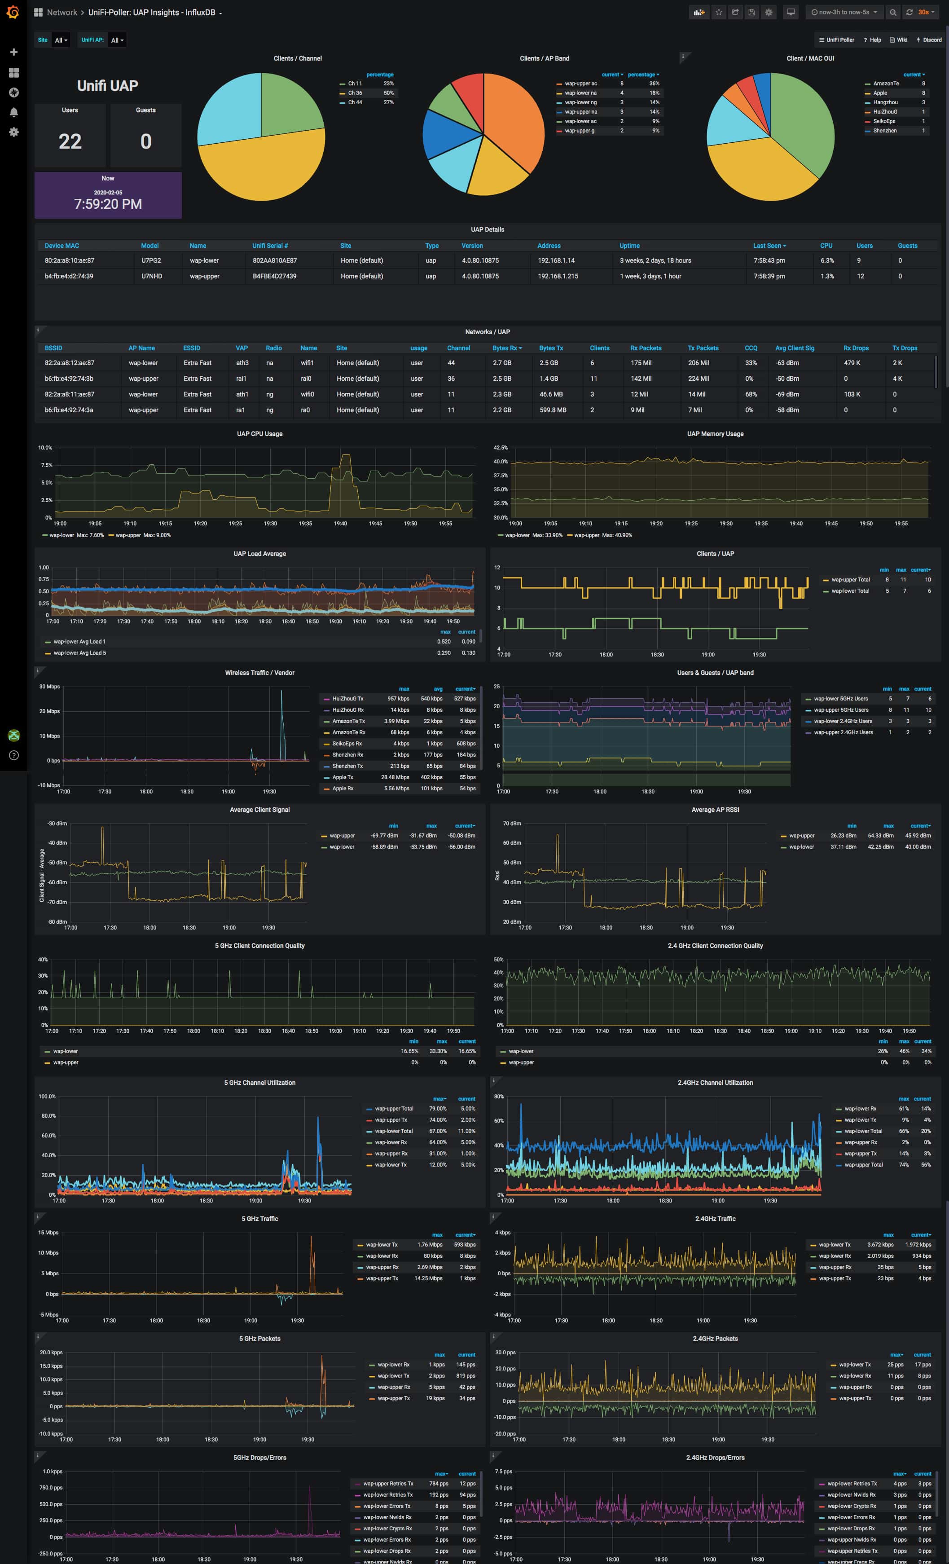The height and width of the screenshot is (1564, 949).
Task: Open the UniFi Poller links menu
Action: point(835,40)
